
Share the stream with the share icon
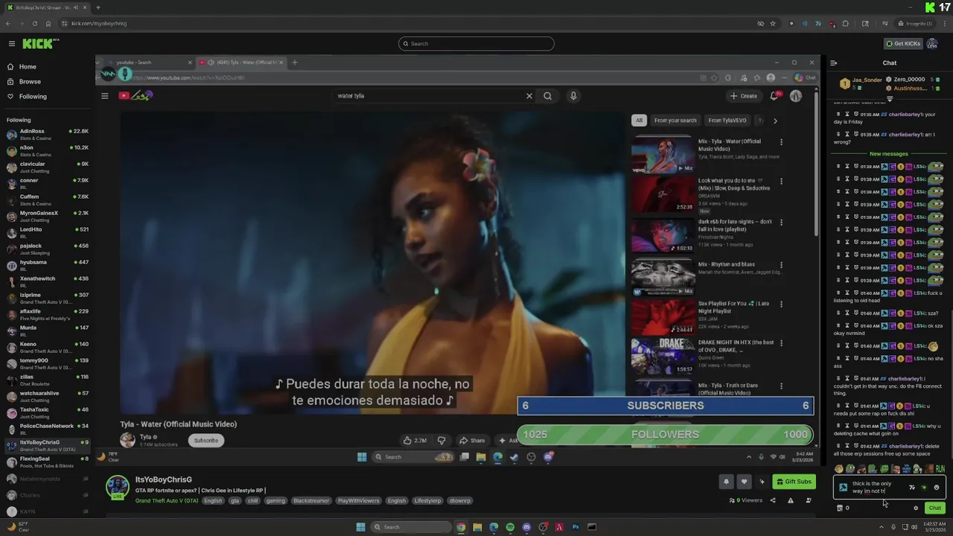coord(772,500)
